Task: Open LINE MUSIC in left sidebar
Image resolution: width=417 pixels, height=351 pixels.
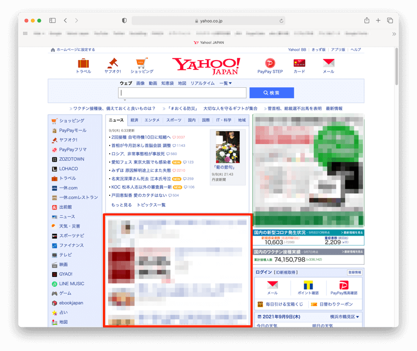Action: [72, 284]
